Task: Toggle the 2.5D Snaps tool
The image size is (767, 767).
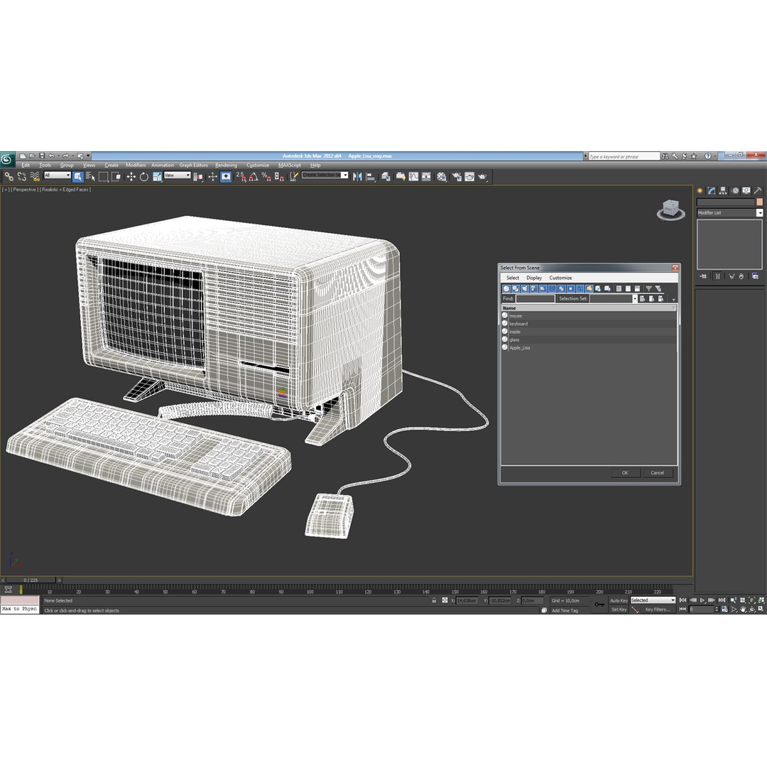Action: click(241, 177)
